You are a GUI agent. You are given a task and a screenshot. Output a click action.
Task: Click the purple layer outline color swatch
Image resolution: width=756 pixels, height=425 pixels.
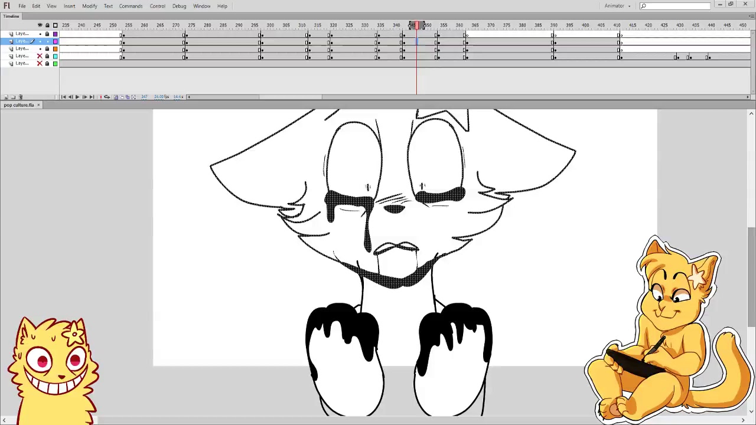pos(55,34)
